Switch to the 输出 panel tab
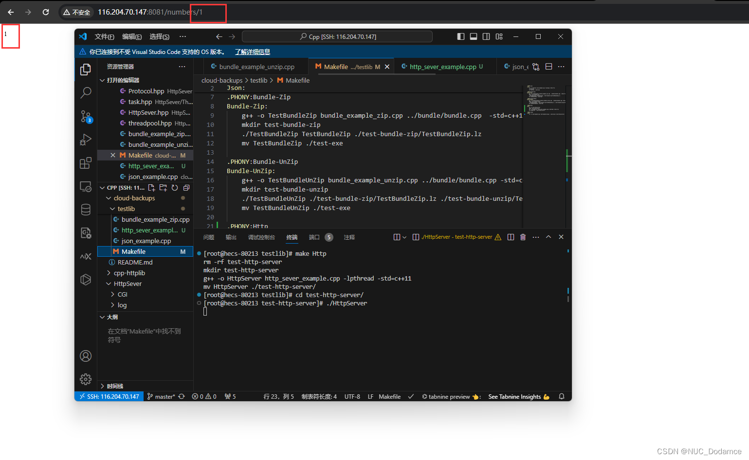 point(231,237)
